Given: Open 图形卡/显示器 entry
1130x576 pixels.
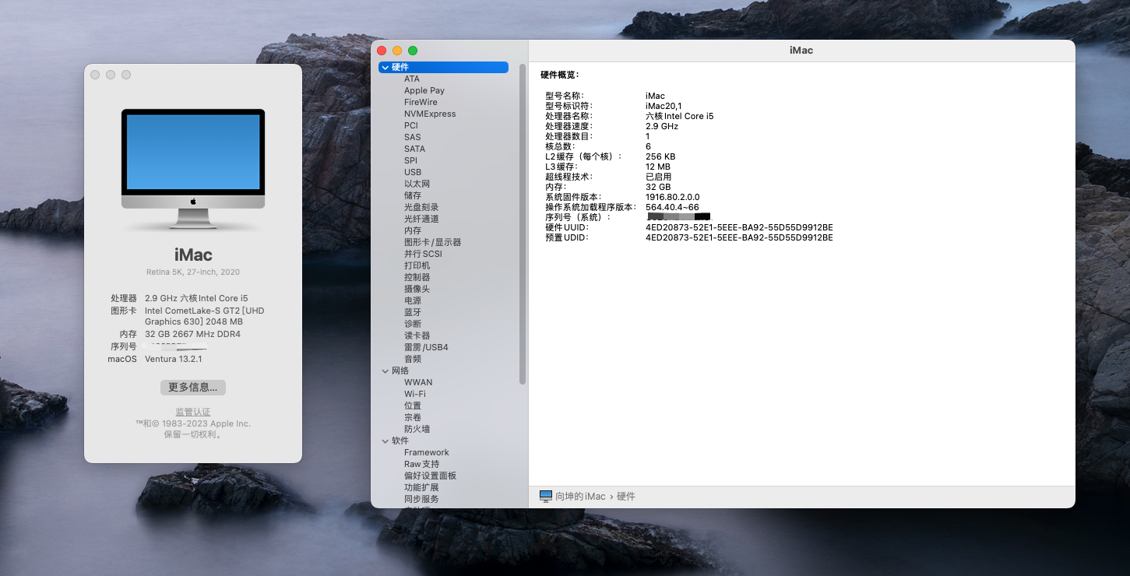Looking at the screenshot, I should click(433, 242).
